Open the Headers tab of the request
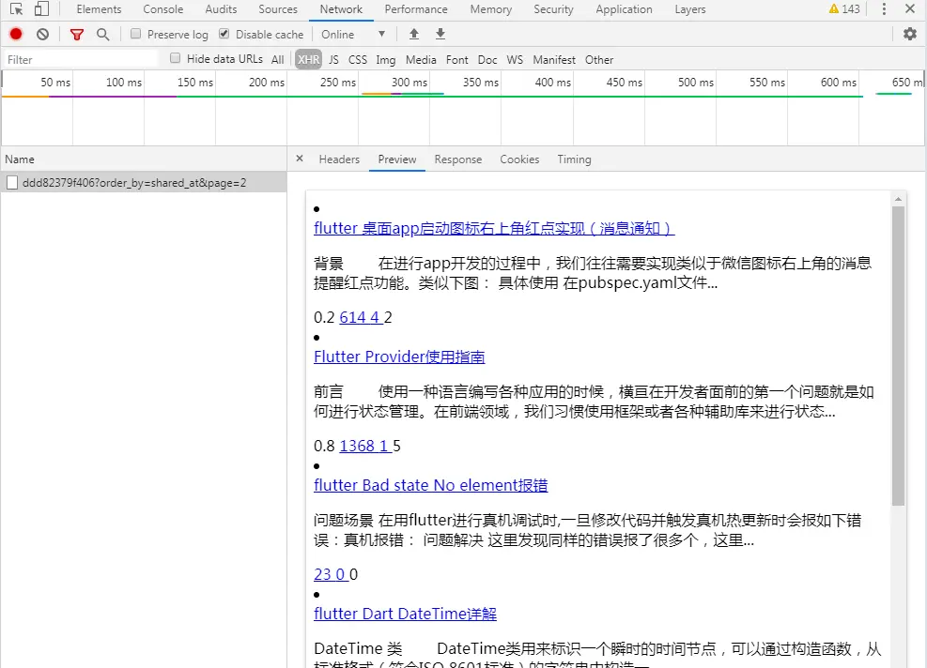The height and width of the screenshot is (668, 927). click(x=339, y=159)
